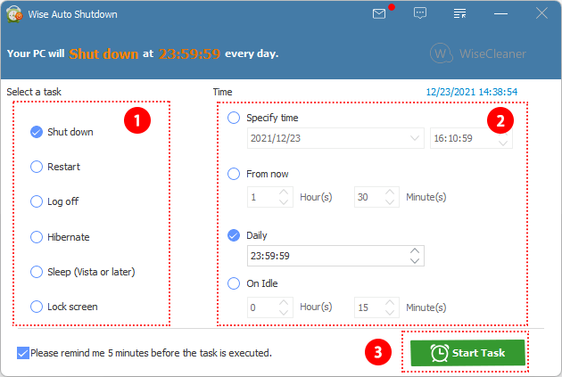562x377 pixels.
Task: Choose the Daily time radio button
Action: pos(234,235)
